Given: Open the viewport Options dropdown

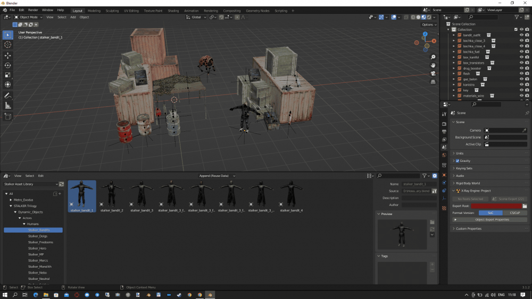Looking at the screenshot, I should [429, 25].
